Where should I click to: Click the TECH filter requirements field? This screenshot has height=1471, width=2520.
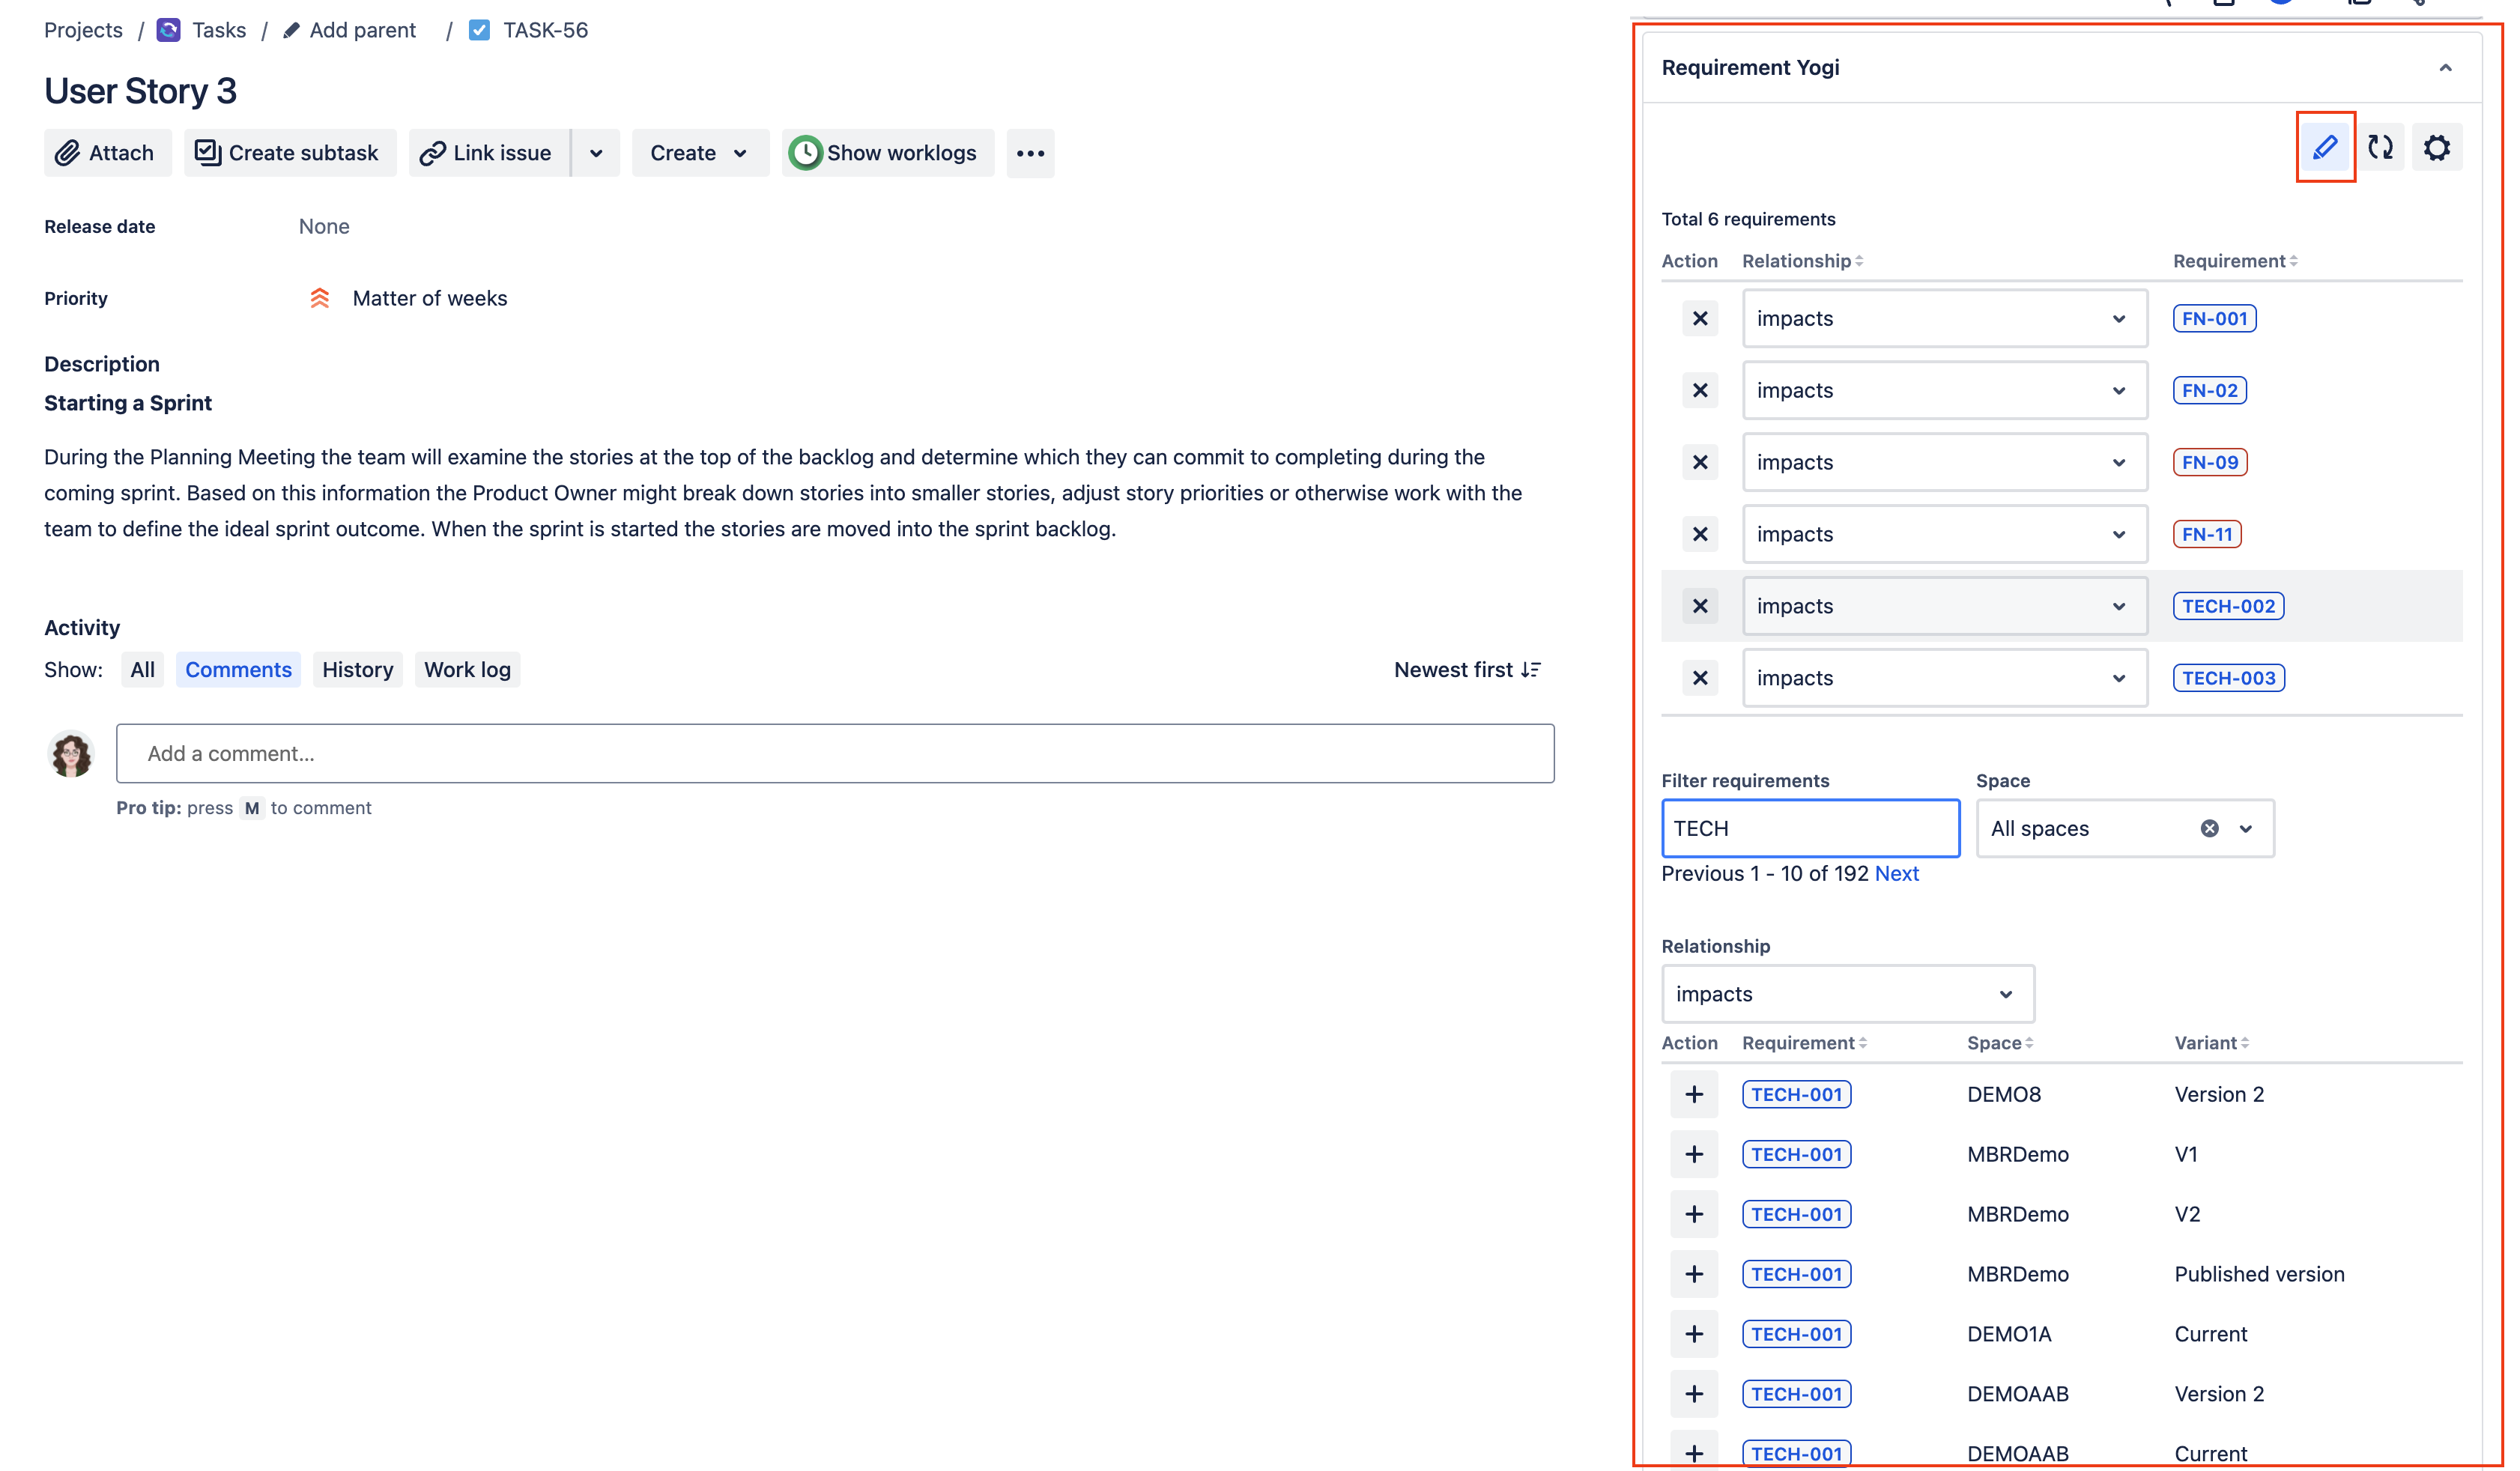point(1810,828)
